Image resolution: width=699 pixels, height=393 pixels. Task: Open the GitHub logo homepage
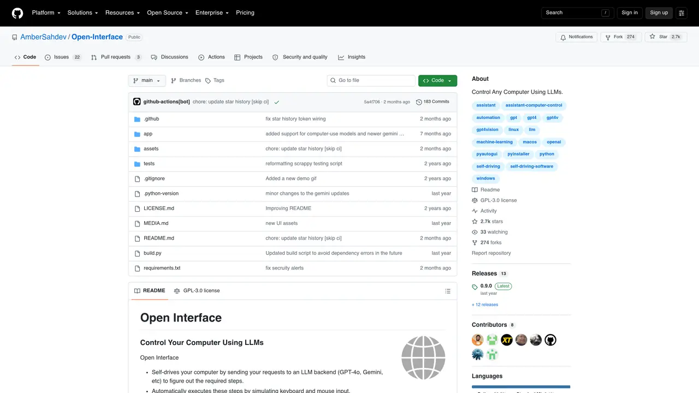point(17,13)
